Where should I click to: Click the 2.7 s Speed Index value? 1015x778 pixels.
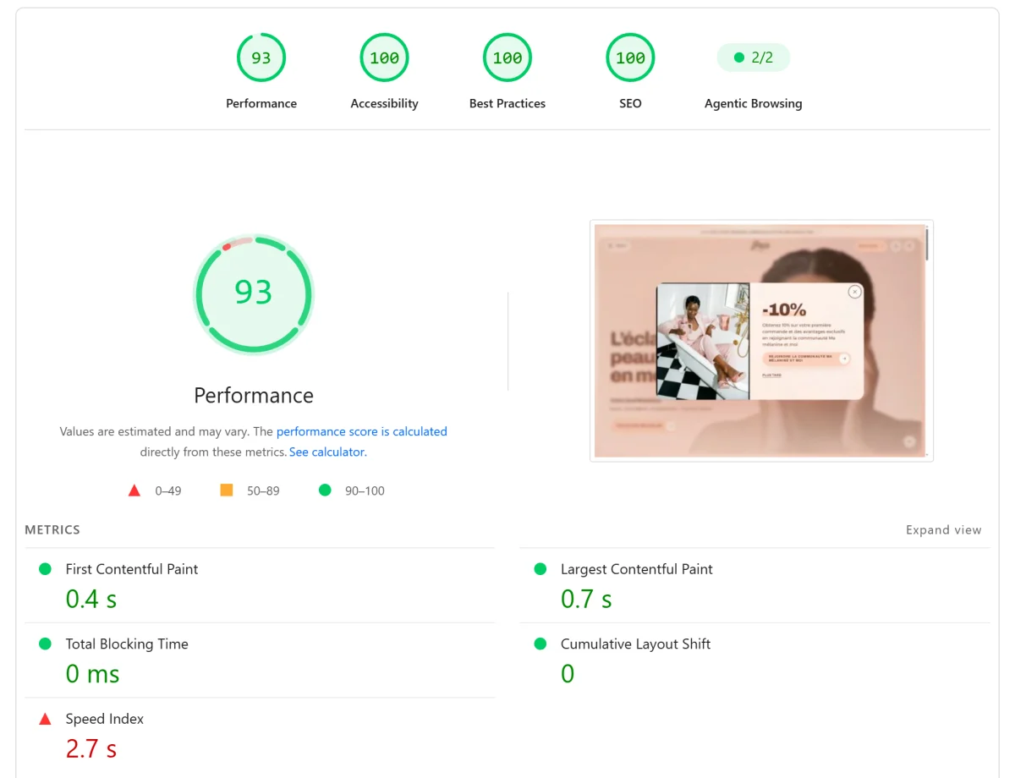(91, 748)
